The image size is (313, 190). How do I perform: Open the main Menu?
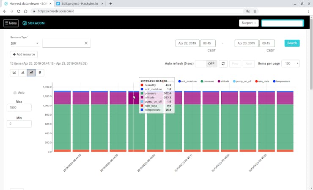click(x=11, y=23)
